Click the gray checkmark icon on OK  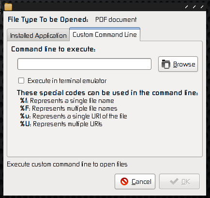[174, 181]
